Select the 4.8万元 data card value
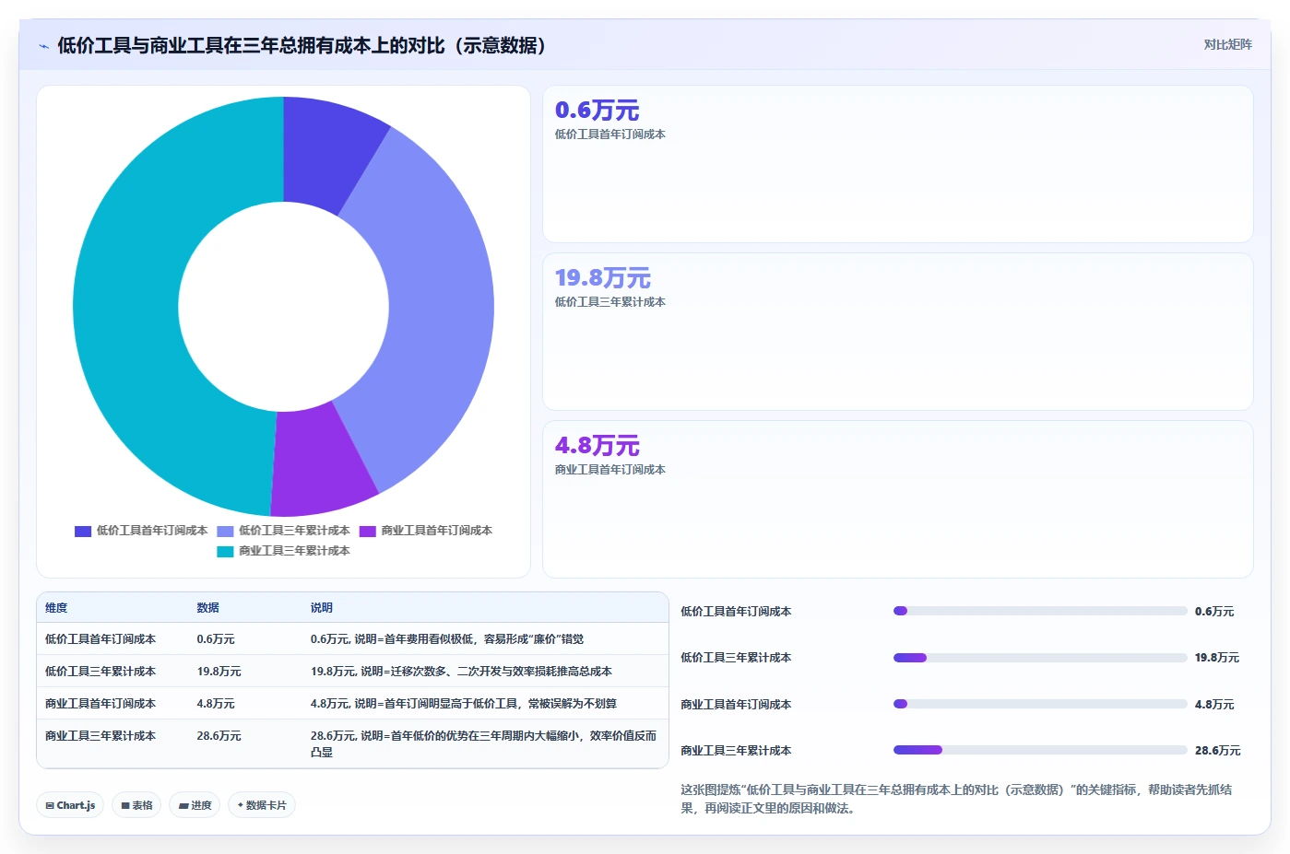Image resolution: width=1290 pixels, height=854 pixels. pos(597,446)
